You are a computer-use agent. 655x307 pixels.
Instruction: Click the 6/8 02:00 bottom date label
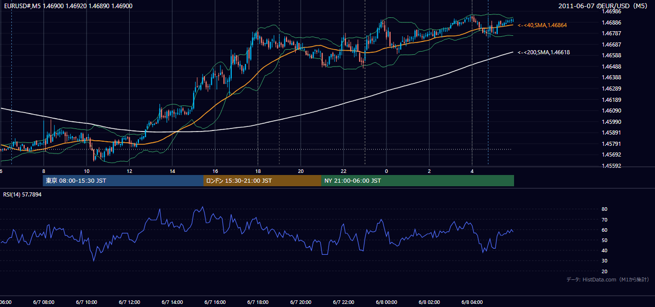coord(429,302)
